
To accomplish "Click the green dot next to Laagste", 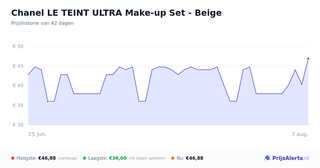I will pyautogui.click(x=85, y=158).
